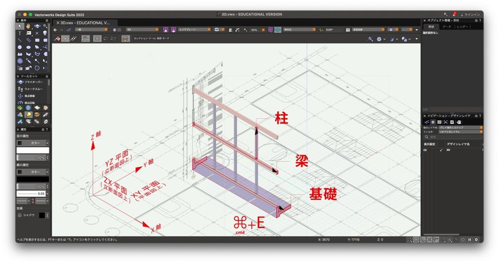Click the Navigation palette search field
The height and width of the screenshot is (261, 499).
tap(455, 137)
